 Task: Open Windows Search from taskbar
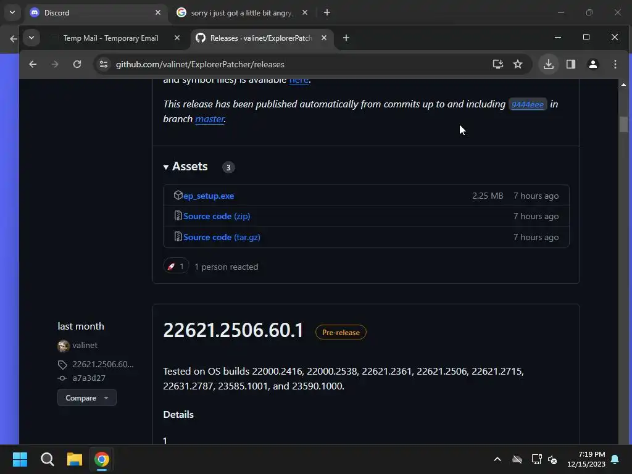pos(47,459)
